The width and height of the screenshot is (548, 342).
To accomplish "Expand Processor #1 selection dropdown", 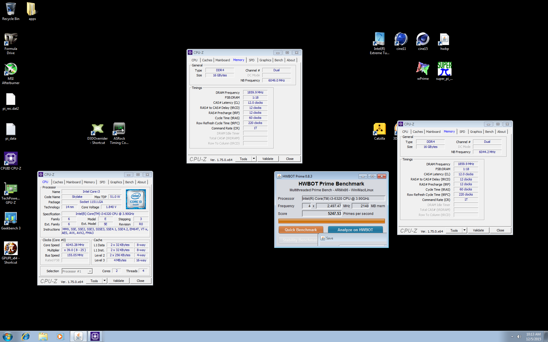I will (90, 271).
